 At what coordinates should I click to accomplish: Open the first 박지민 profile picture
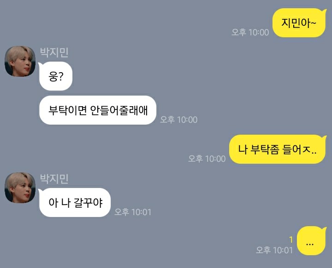point(20,61)
